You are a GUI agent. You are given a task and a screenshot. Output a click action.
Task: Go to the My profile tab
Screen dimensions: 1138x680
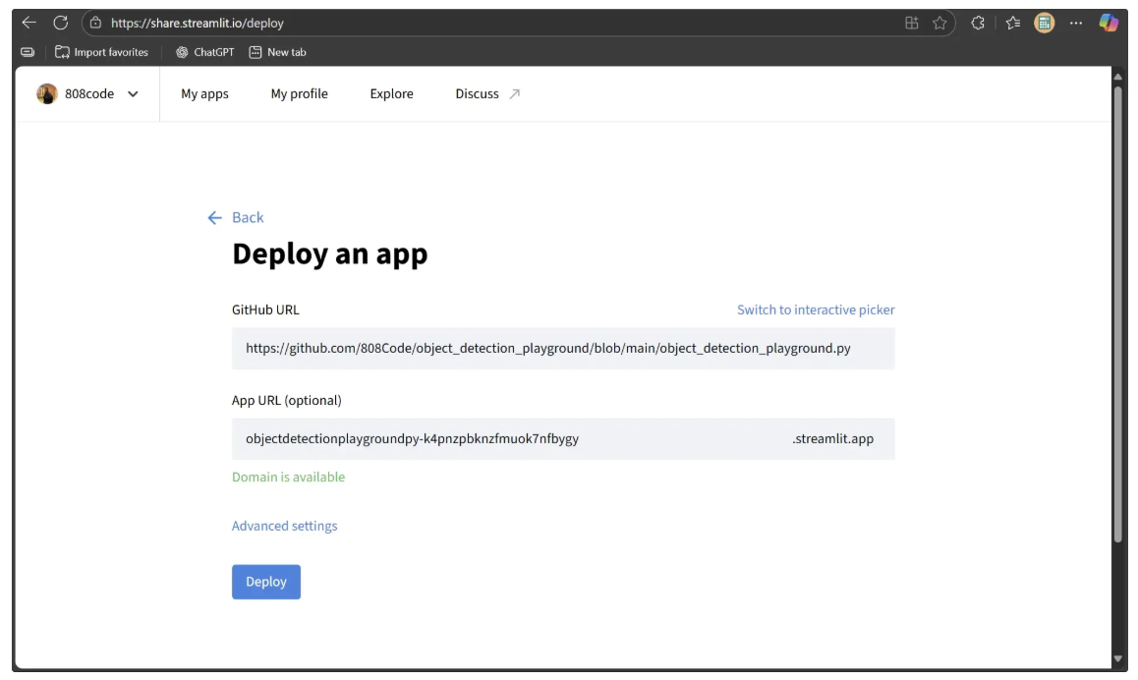point(299,94)
